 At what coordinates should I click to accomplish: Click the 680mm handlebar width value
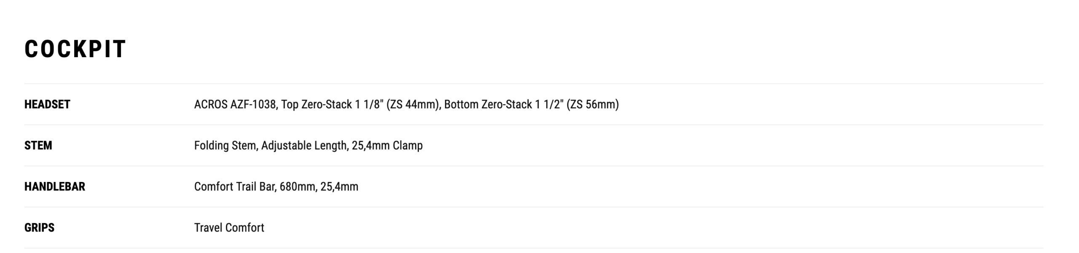pyautogui.click(x=298, y=187)
